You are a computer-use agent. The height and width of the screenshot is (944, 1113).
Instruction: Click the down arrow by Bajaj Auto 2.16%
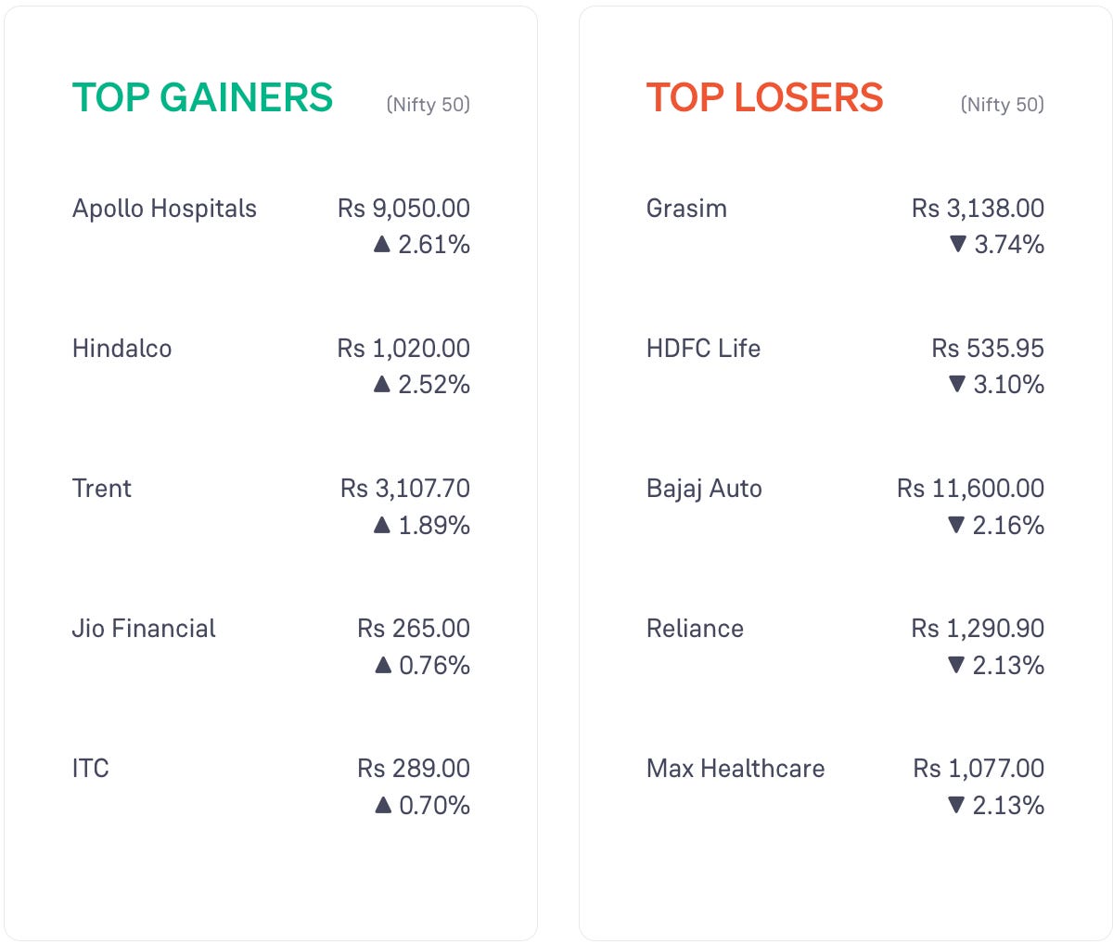coord(956,525)
